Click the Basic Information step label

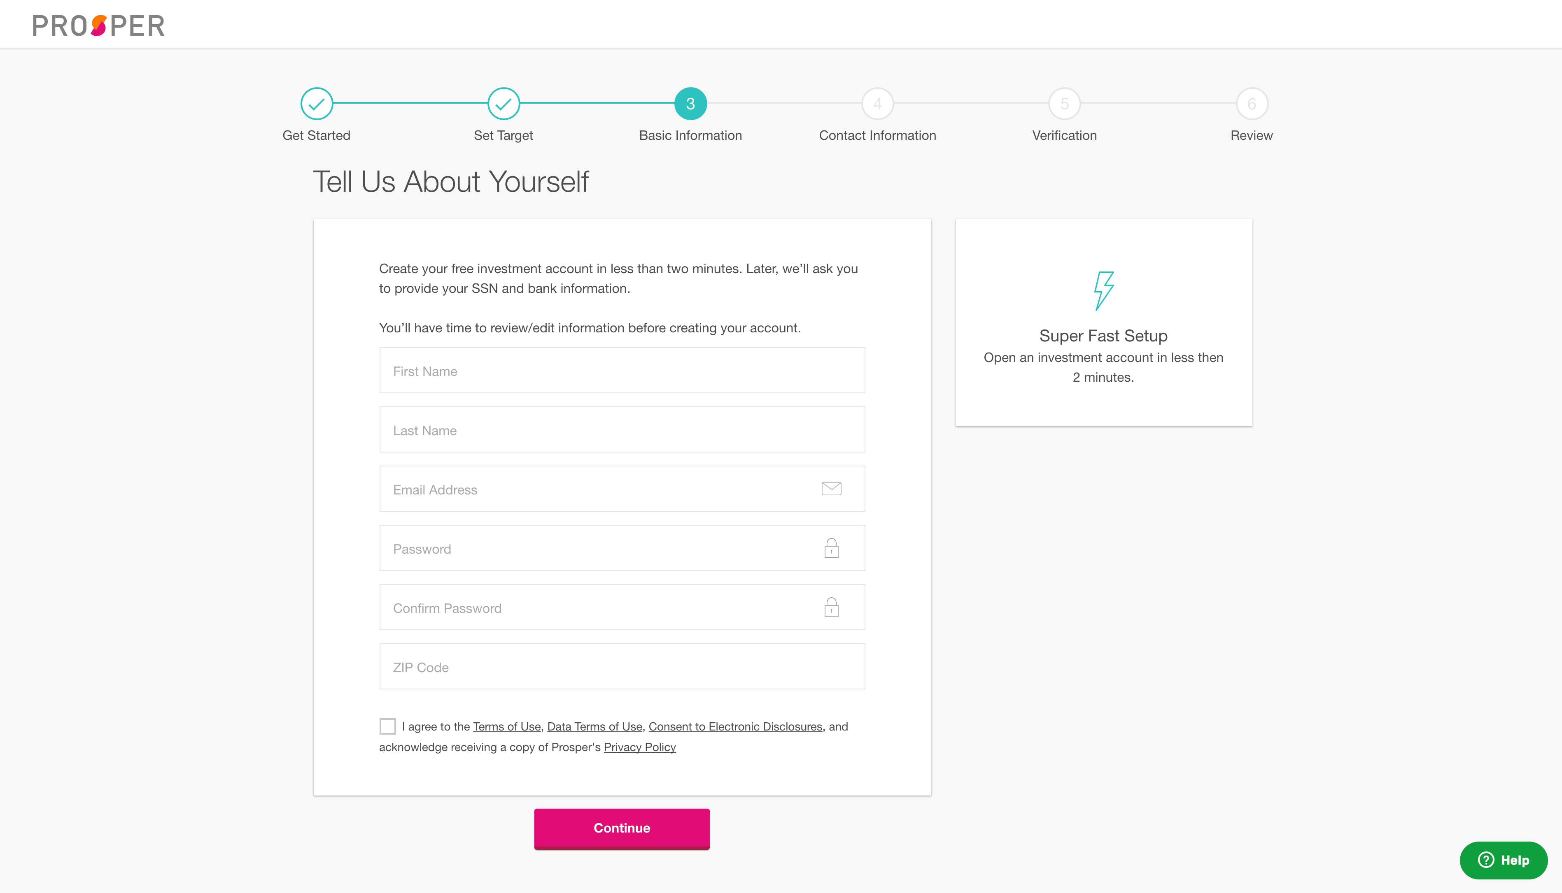[x=690, y=136]
